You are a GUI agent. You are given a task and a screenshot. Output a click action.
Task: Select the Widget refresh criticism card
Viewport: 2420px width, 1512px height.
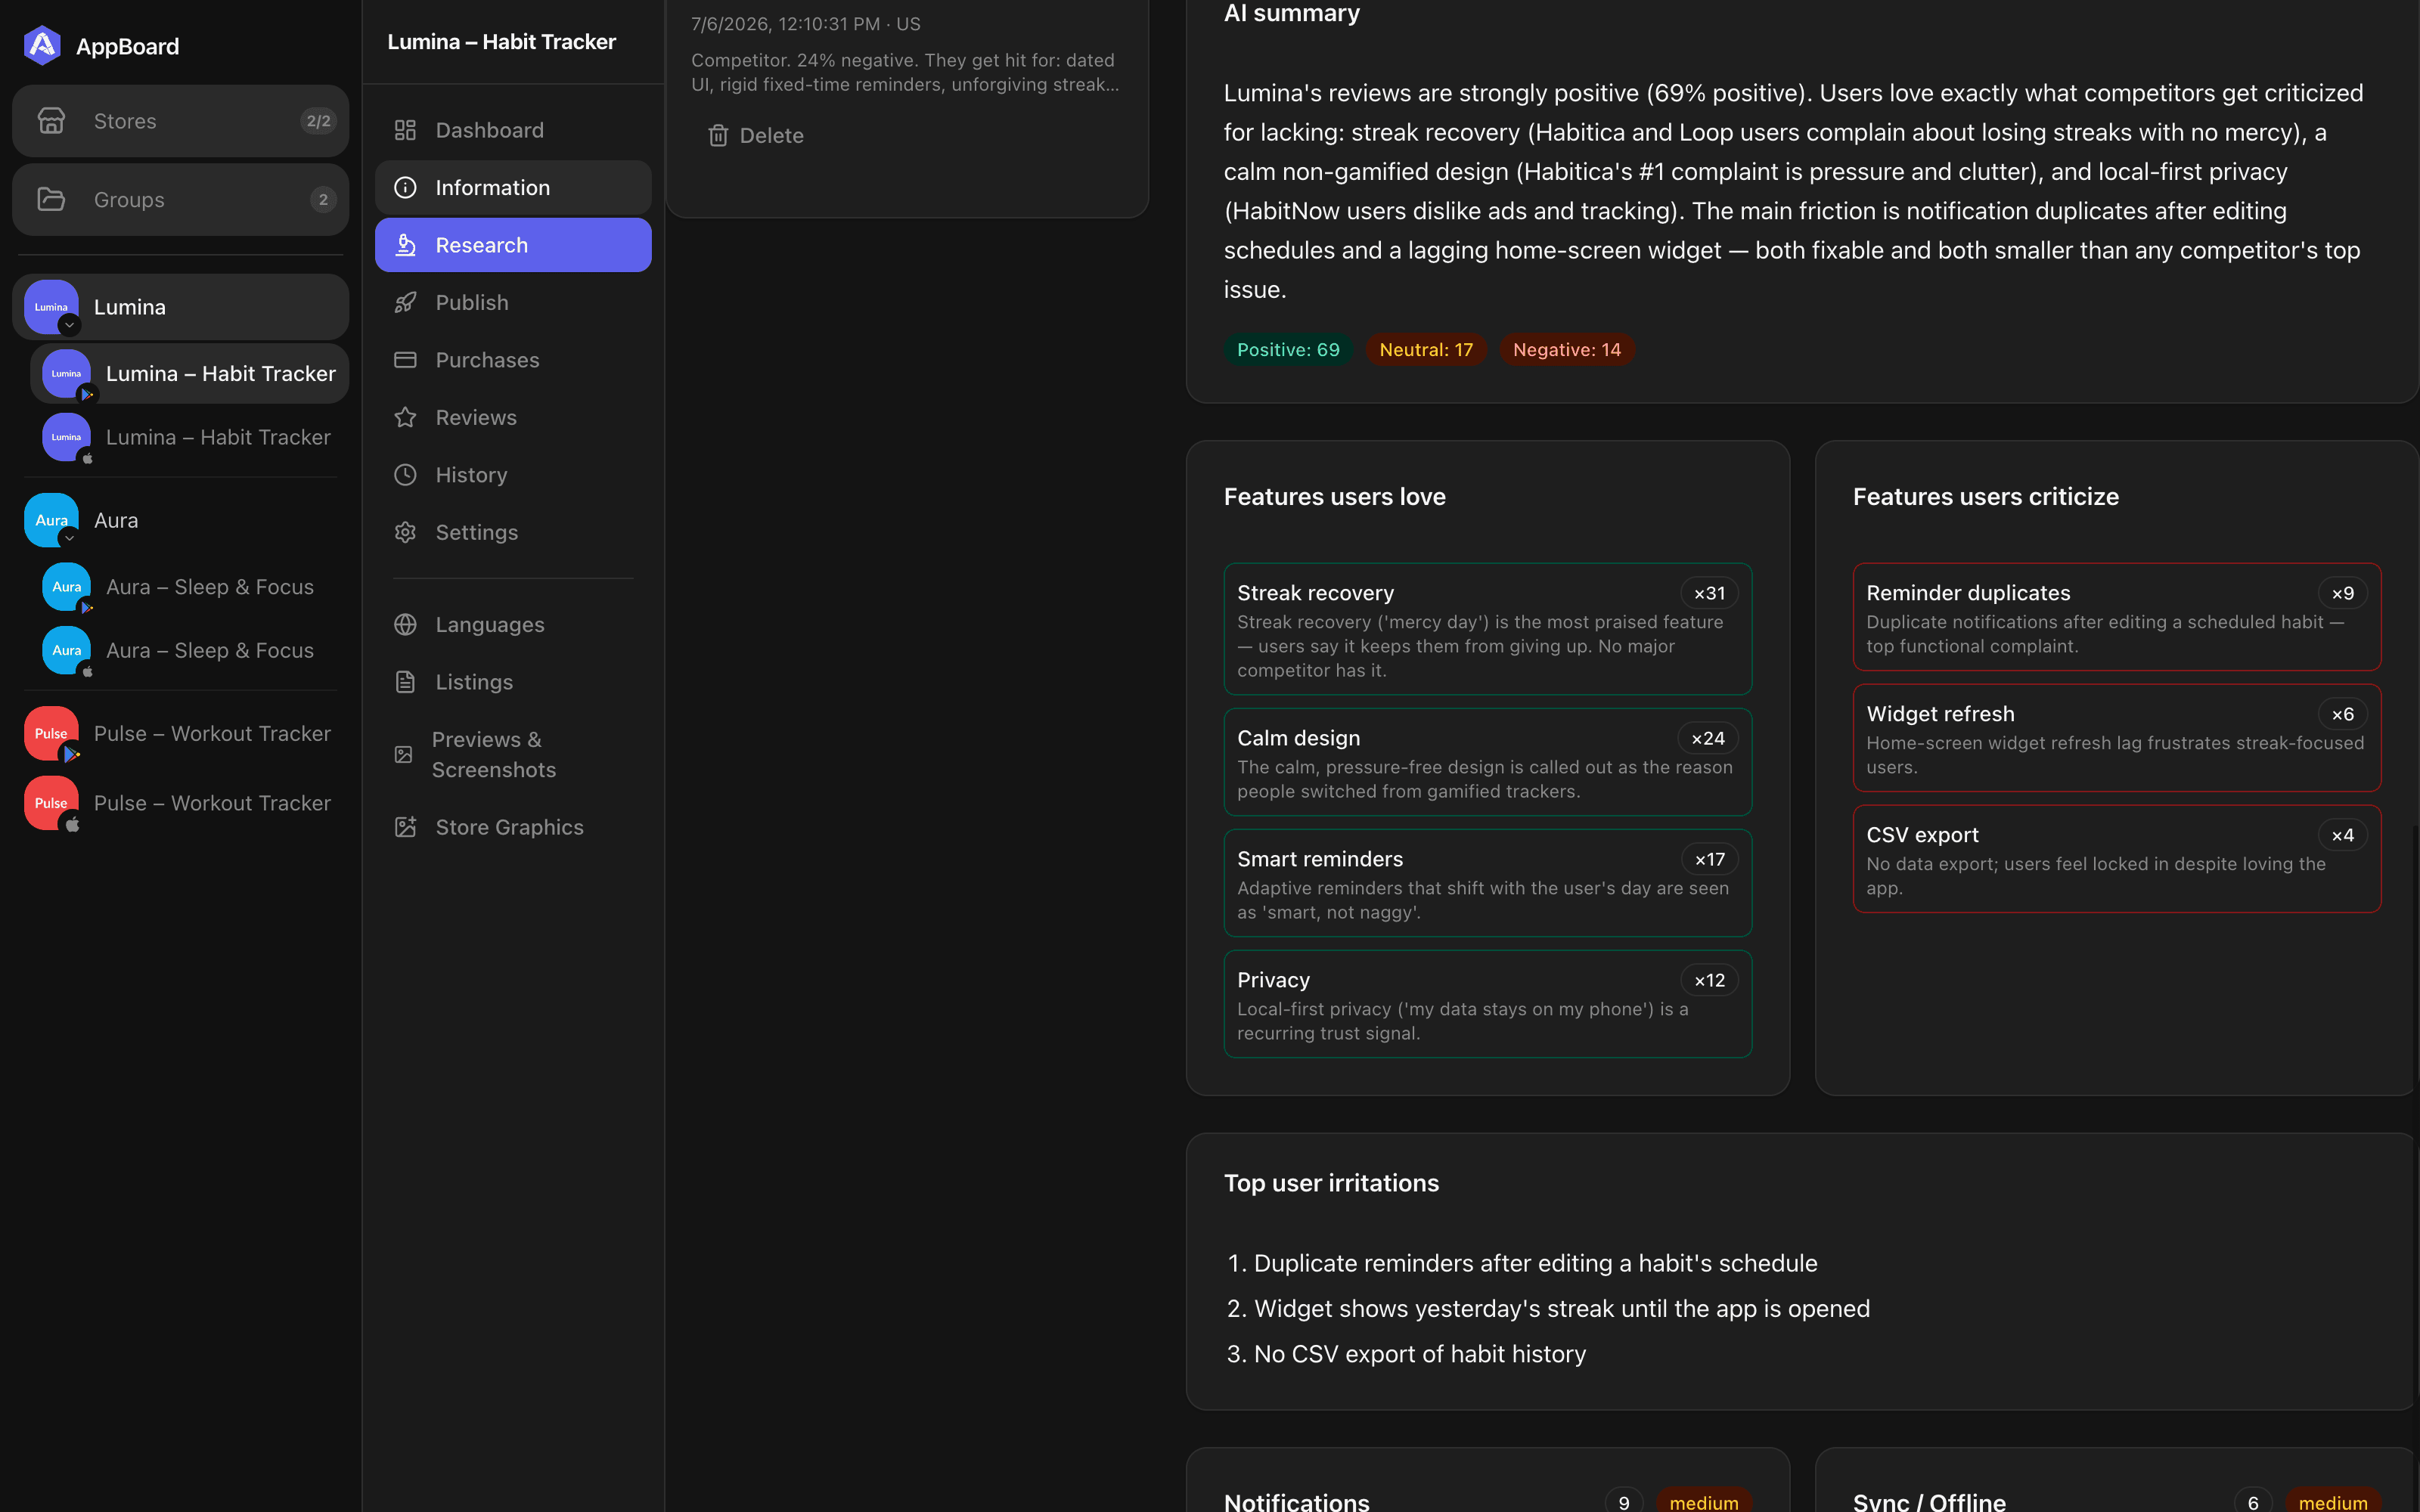pos(2117,739)
